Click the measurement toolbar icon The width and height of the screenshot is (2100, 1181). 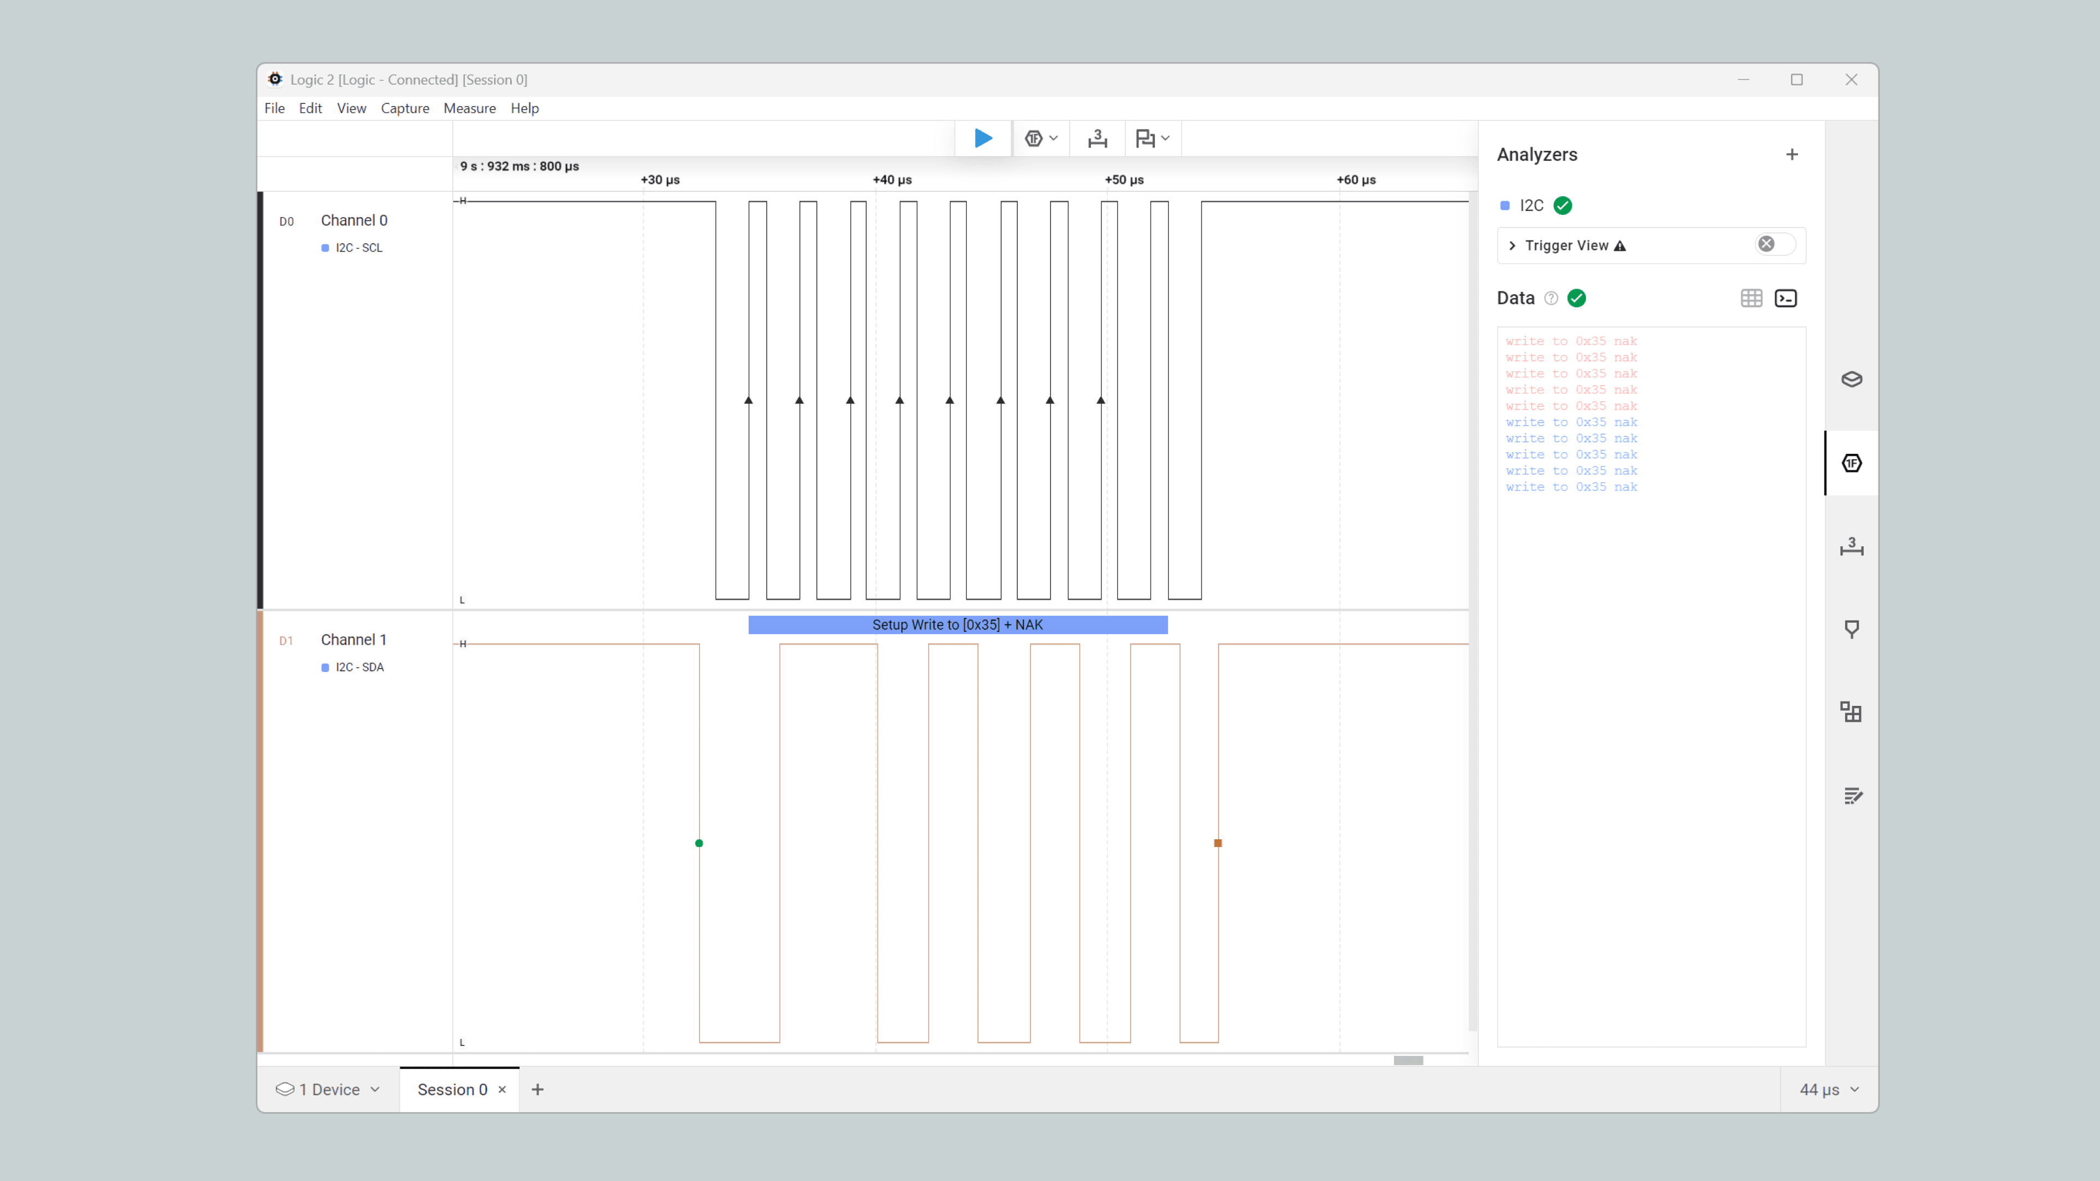1097,138
